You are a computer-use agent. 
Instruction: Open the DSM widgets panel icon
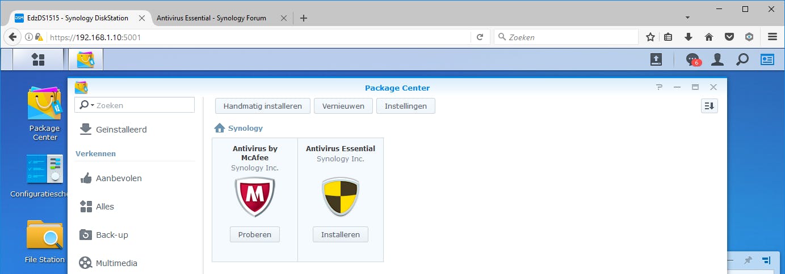pos(767,59)
